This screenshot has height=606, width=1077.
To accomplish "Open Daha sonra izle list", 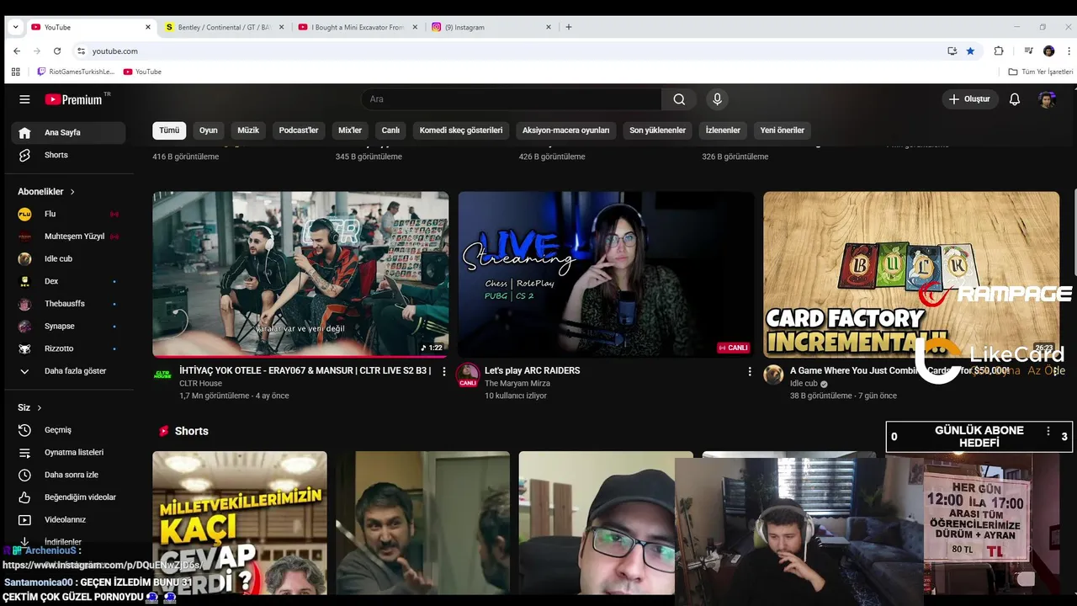I will tap(68, 475).
